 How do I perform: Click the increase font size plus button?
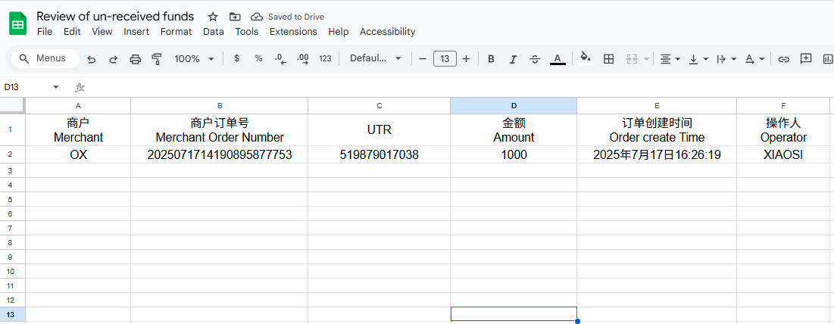tap(466, 59)
